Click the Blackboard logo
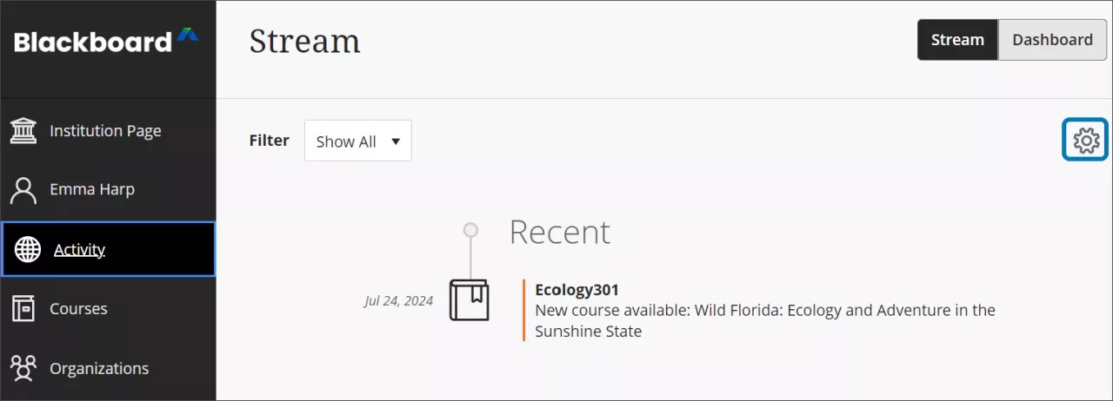Image resolution: width=1113 pixels, height=401 pixels. (x=106, y=41)
